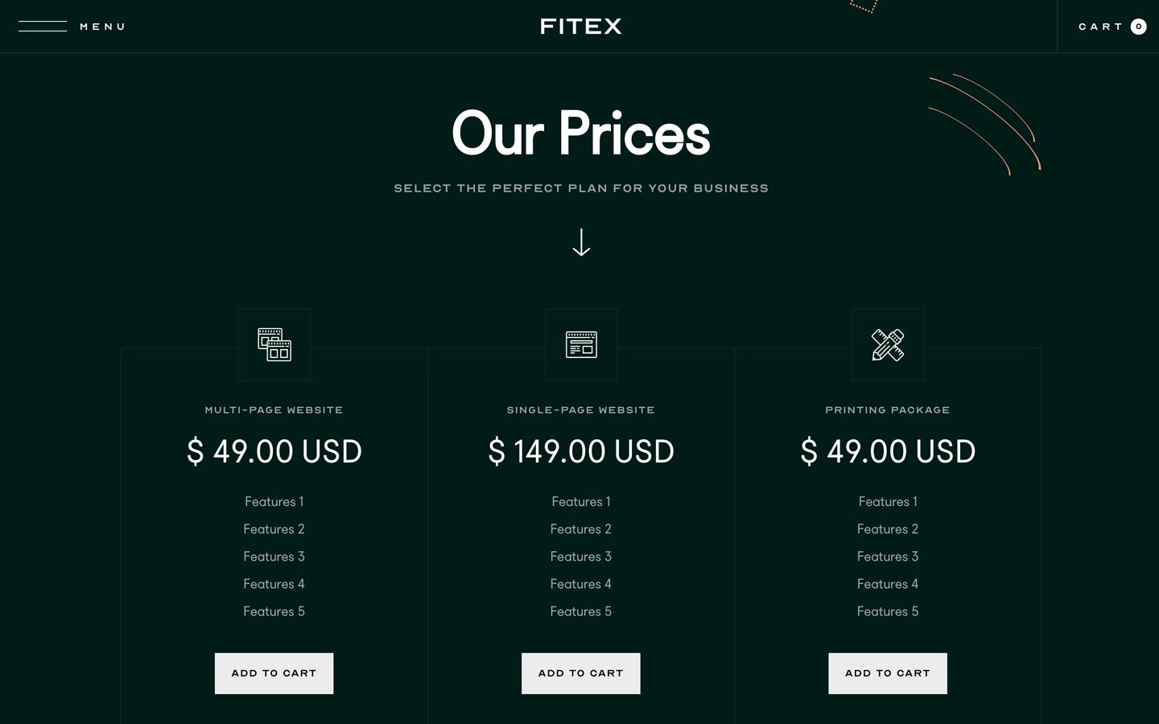Click the multi-page website windows icon
Viewport: 1159px width, 724px height.
(x=274, y=344)
